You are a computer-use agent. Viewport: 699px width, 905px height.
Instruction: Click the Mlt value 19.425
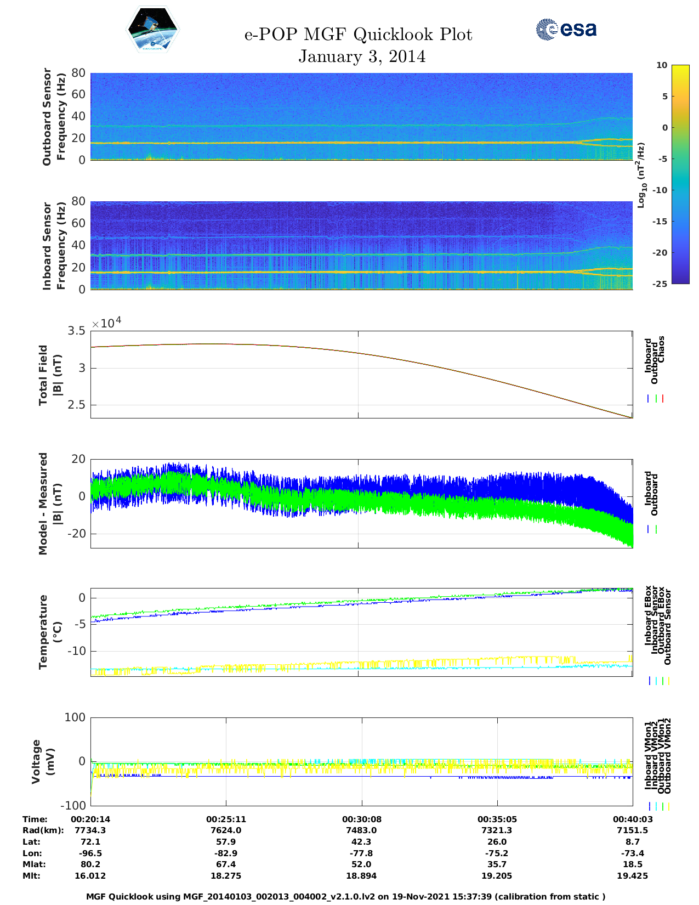tap(632, 876)
